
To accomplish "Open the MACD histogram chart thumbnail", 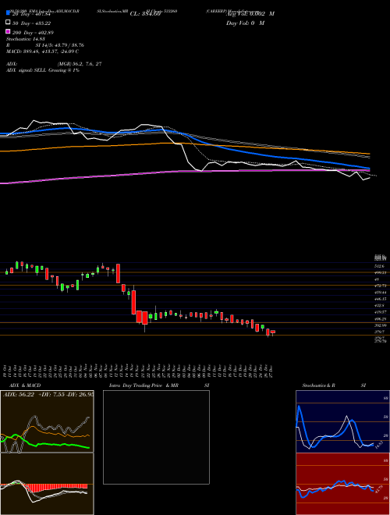I will 47,484.
